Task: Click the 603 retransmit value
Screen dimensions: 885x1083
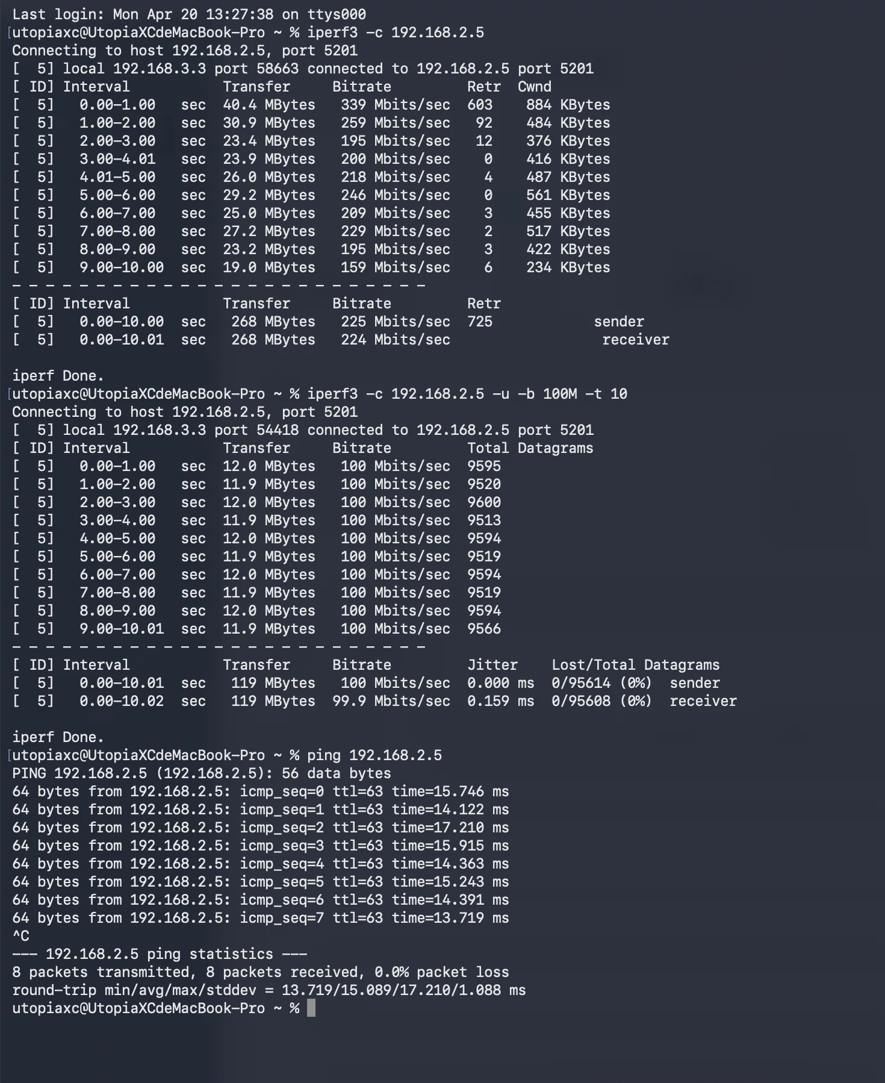Action: [x=480, y=105]
